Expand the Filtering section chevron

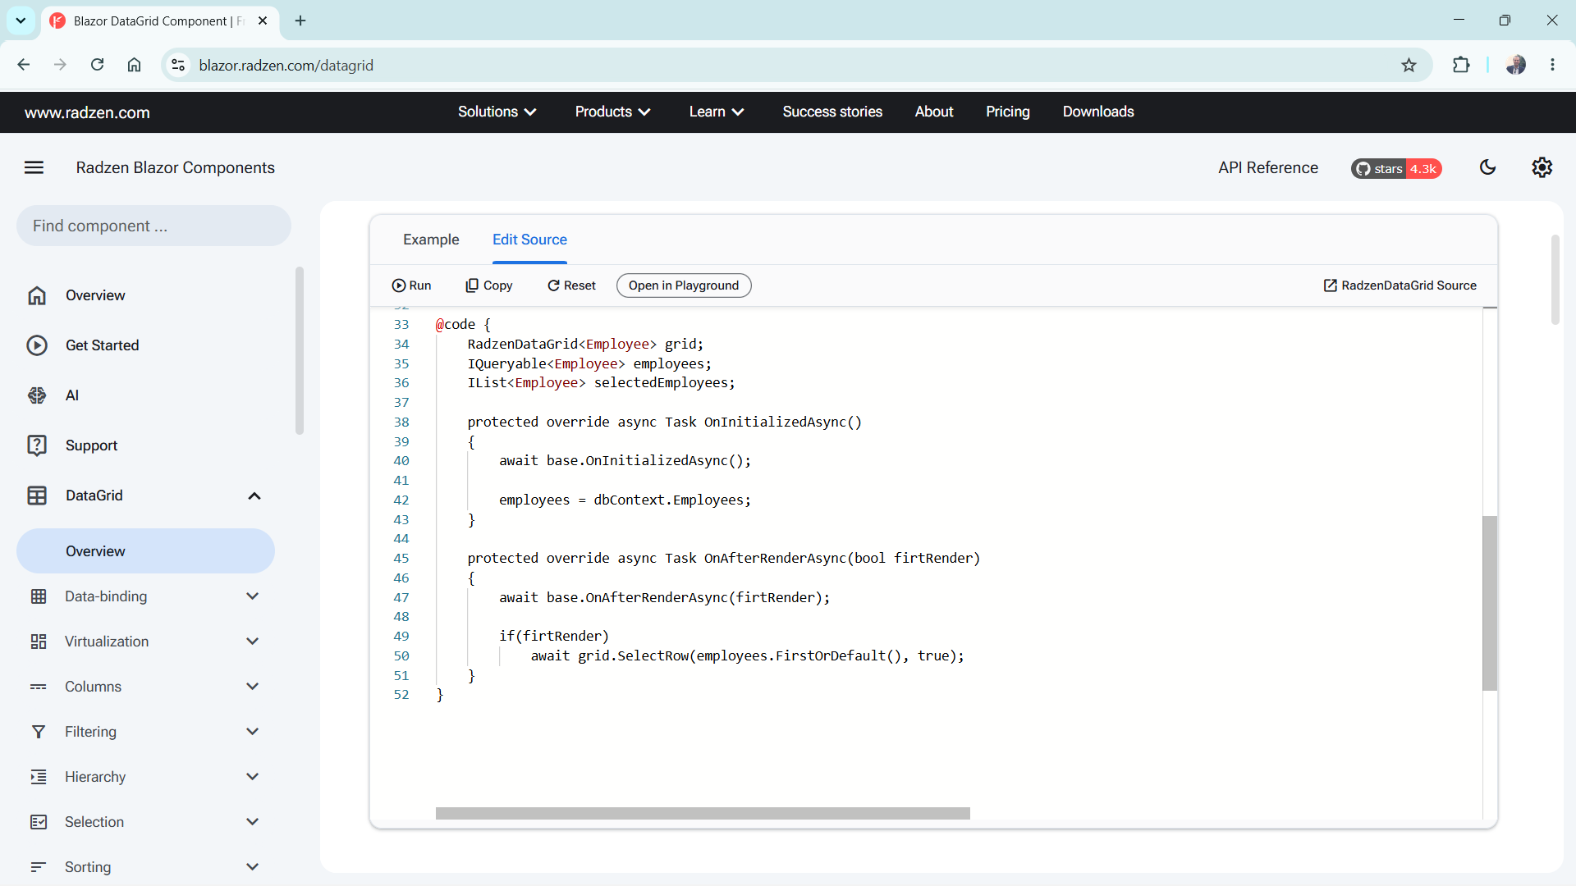[x=253, y=732]
